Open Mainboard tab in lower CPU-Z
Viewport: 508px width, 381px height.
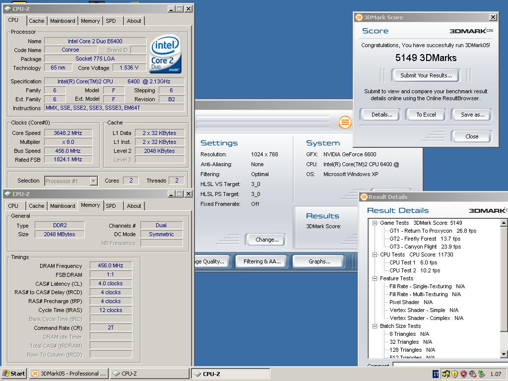click(63, 206)
